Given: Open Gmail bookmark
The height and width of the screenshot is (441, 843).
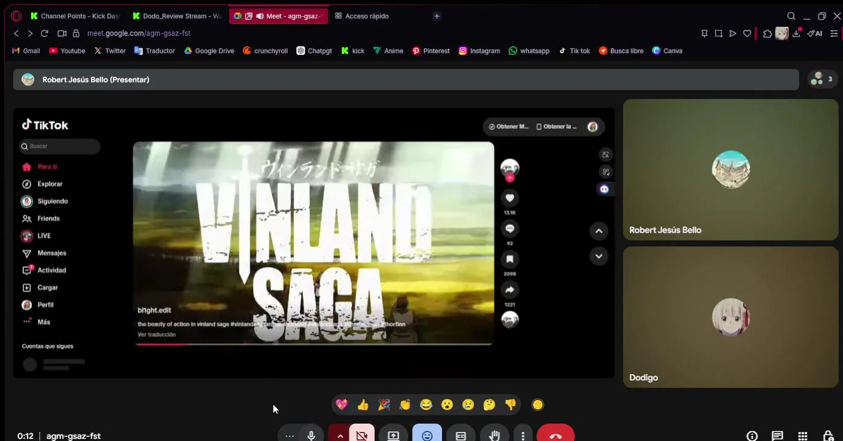Looking at the screenshot, I should coord(26,51).
